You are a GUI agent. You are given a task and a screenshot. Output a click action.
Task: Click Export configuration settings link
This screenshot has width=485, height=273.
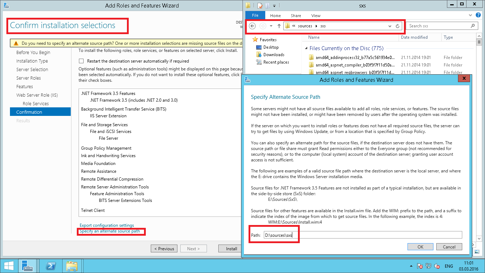pos(107,225)
